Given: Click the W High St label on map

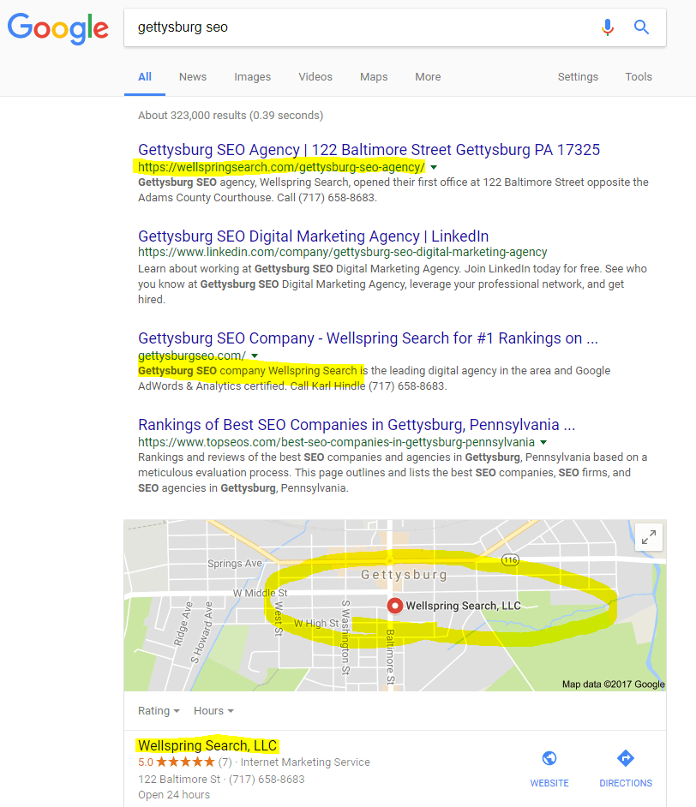Looking at the screenshot, I should [x=316, y=624].
